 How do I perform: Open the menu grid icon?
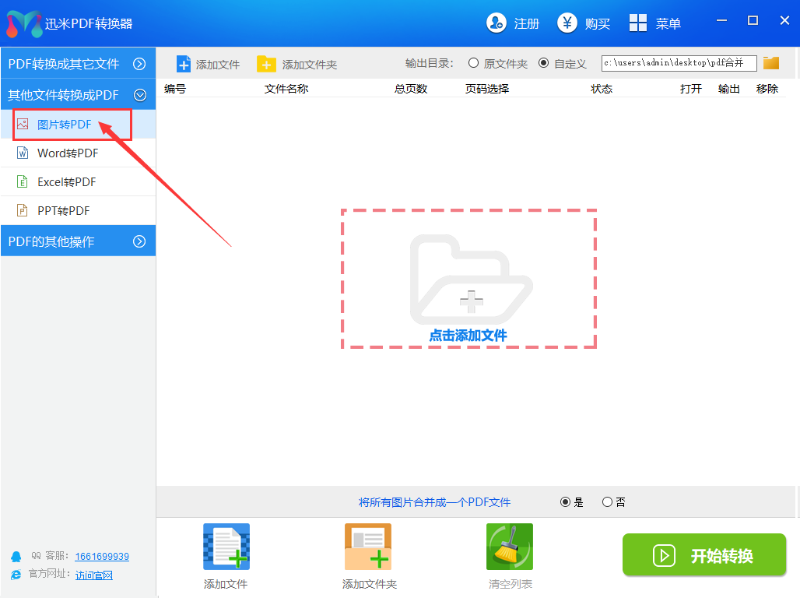(638, 23)
